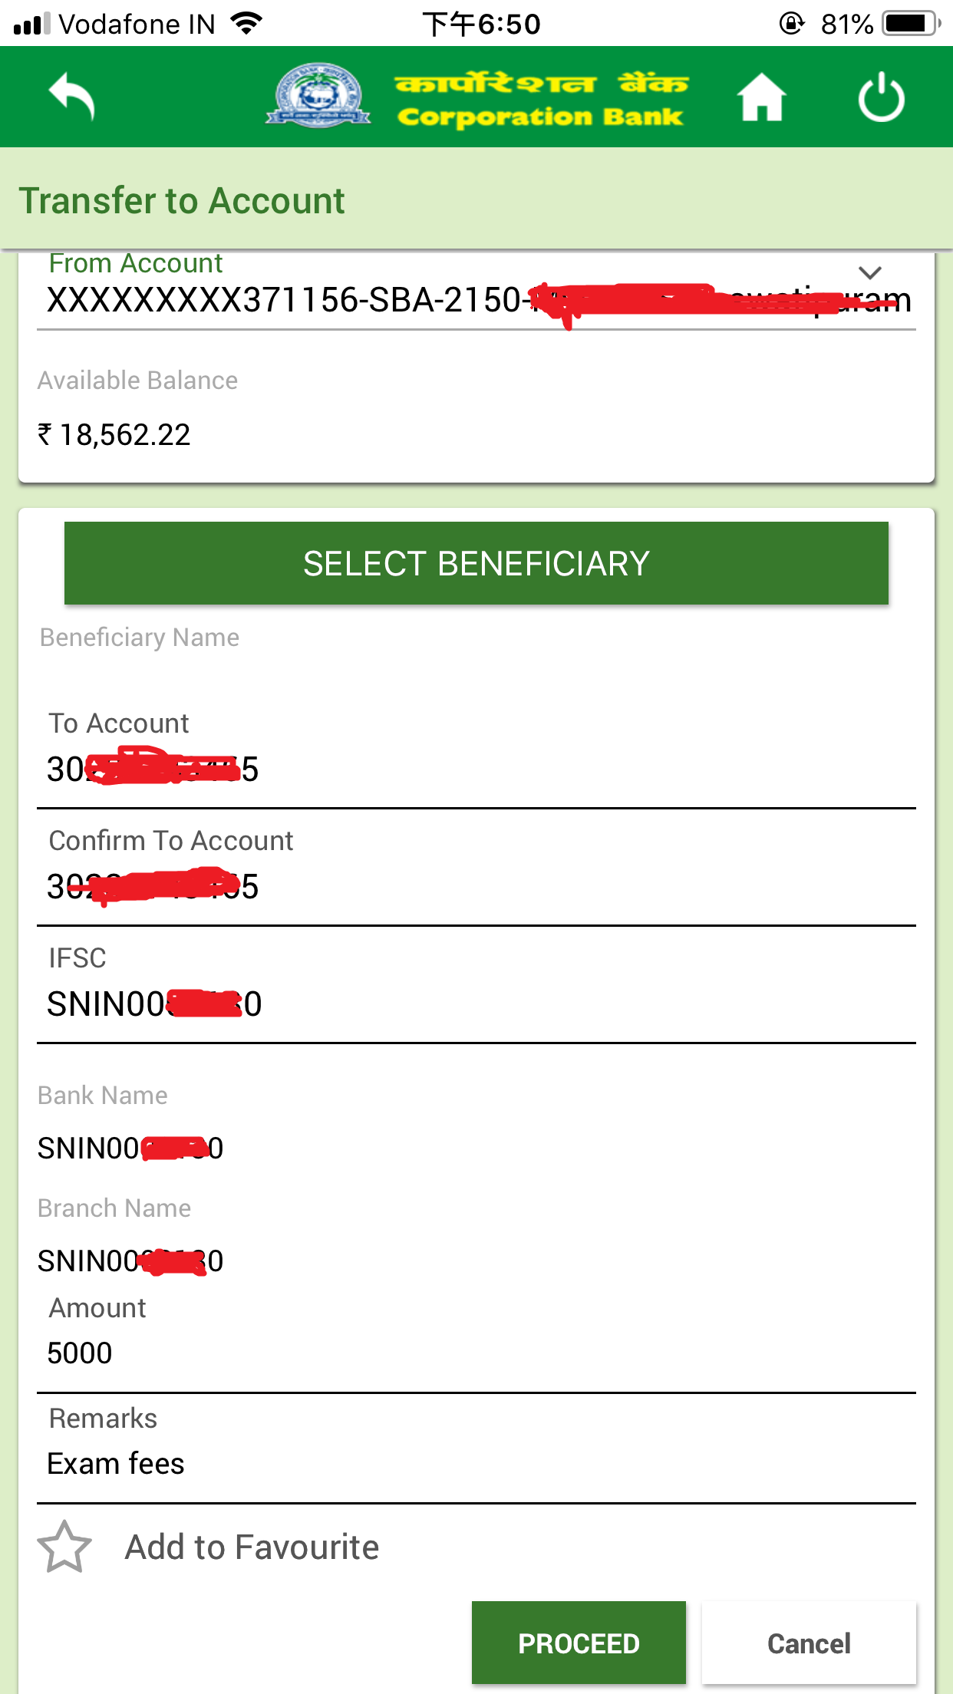Tap the Cancel button
953x1694 pixels.
point(809,1643)
